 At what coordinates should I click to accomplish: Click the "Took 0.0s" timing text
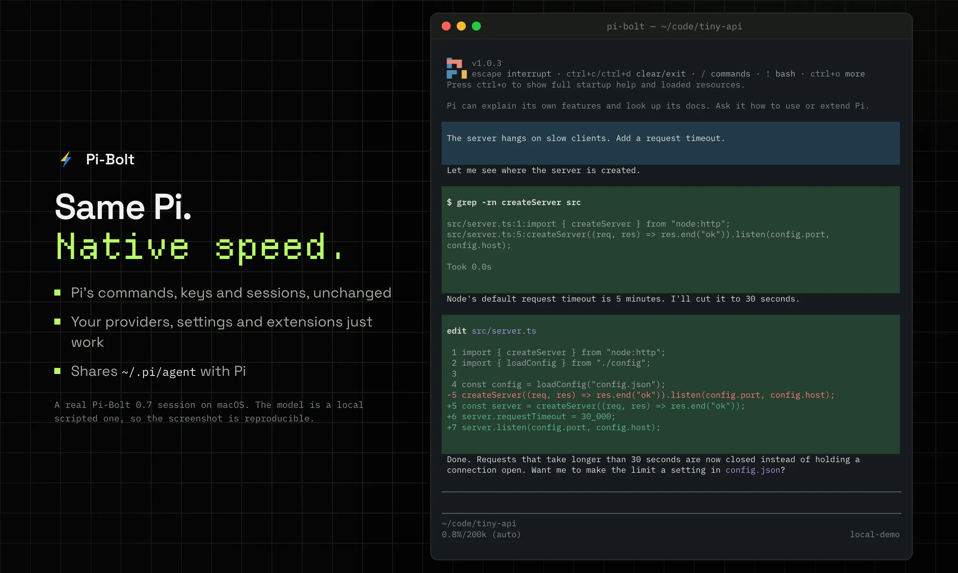point(469,267)
